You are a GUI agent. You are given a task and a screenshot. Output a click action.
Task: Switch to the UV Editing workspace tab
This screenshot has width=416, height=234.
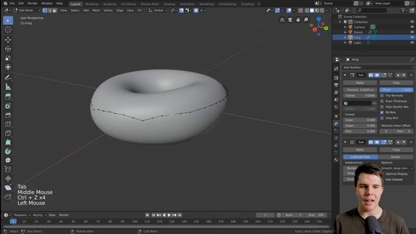tap(129, 4)
